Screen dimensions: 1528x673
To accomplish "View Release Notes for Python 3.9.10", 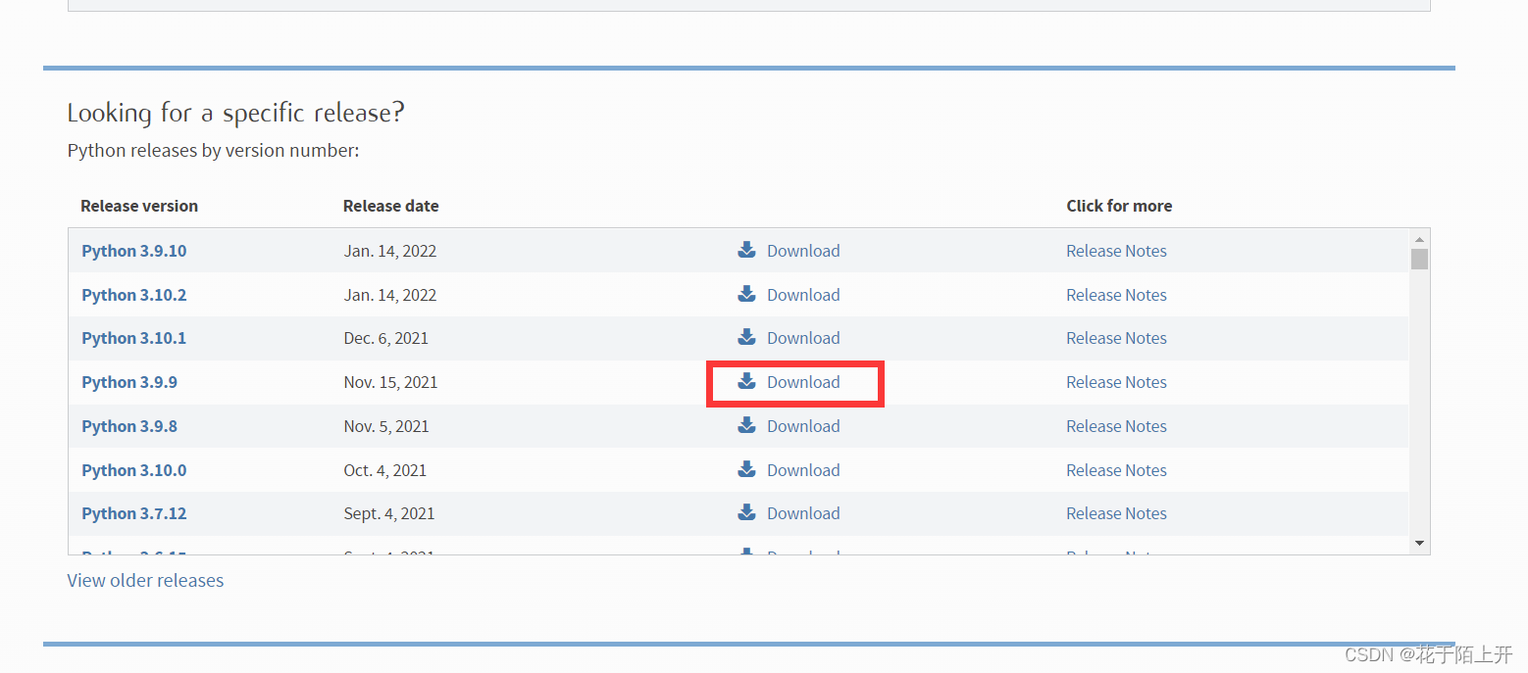I will tap(1116, 251).
